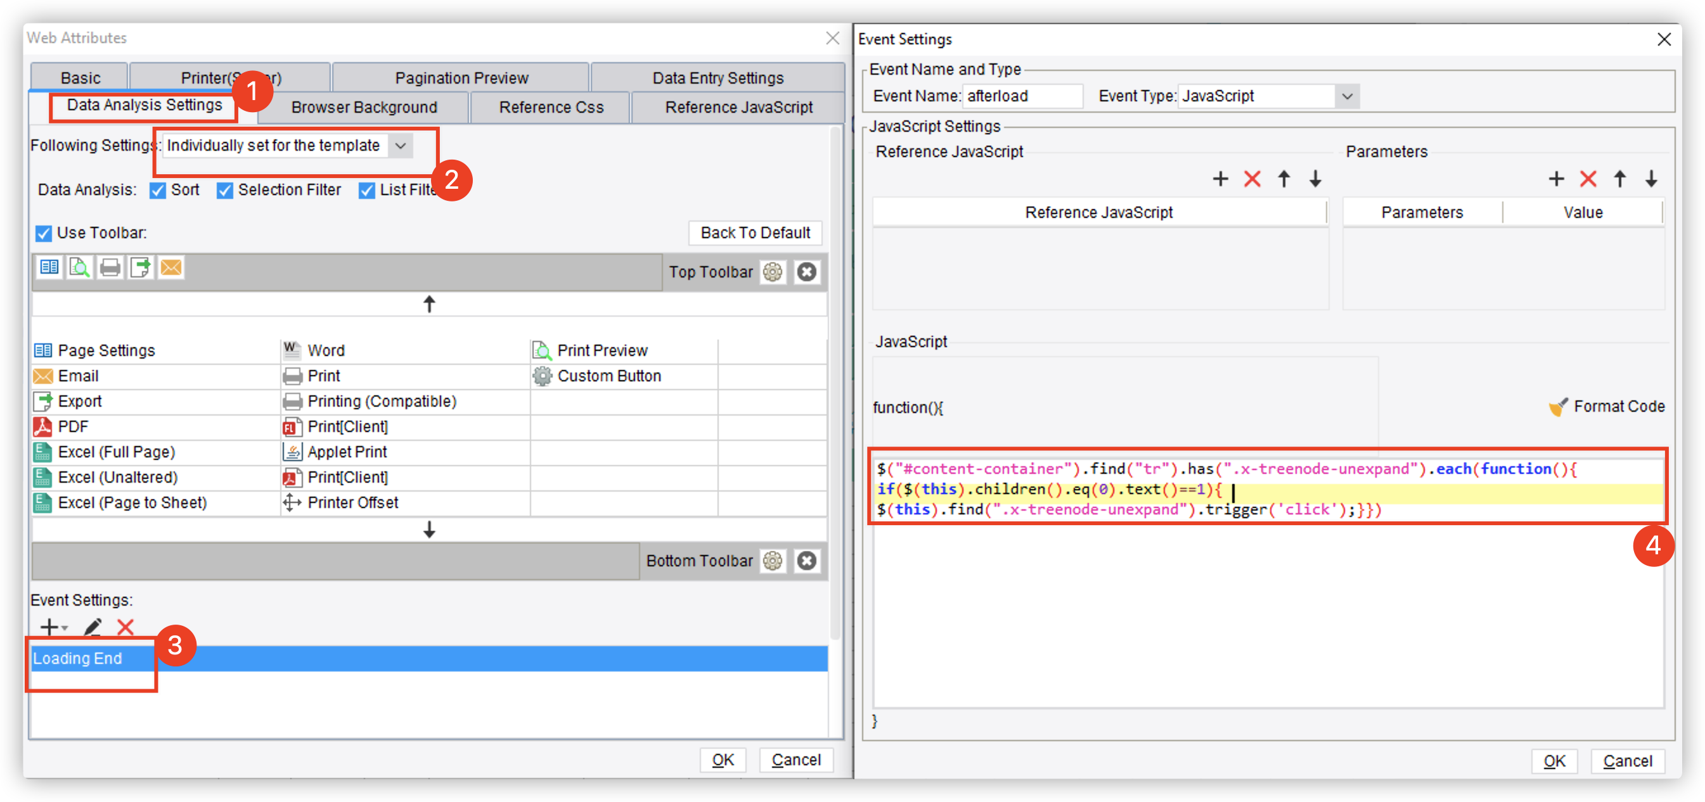Click the Print icon in top toolbar

[x=110, y=267]
